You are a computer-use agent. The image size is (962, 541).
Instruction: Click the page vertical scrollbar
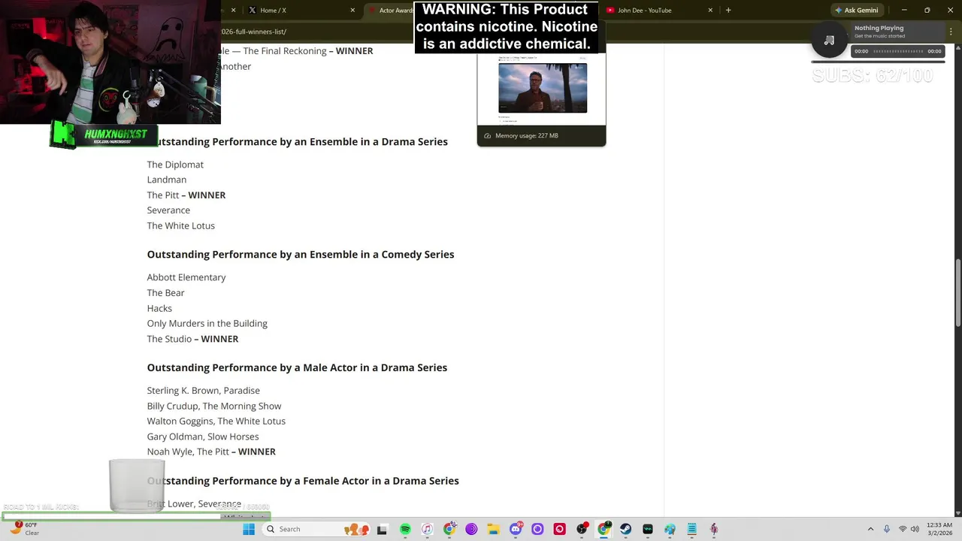[957, 293]
